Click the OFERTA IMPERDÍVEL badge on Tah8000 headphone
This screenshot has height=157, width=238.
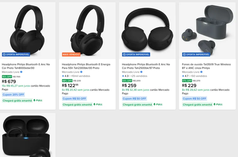16,54
